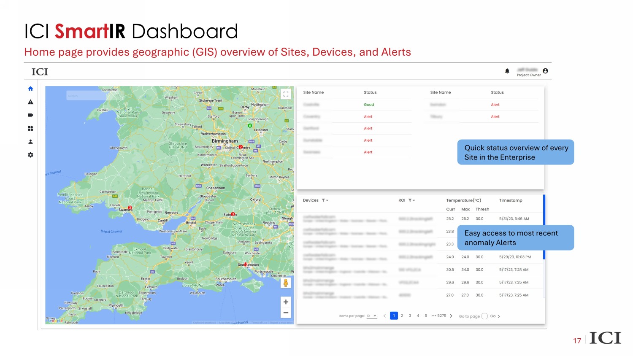
Task: Click the map search field
Action: pyautogui.click(x=86, y=96)
